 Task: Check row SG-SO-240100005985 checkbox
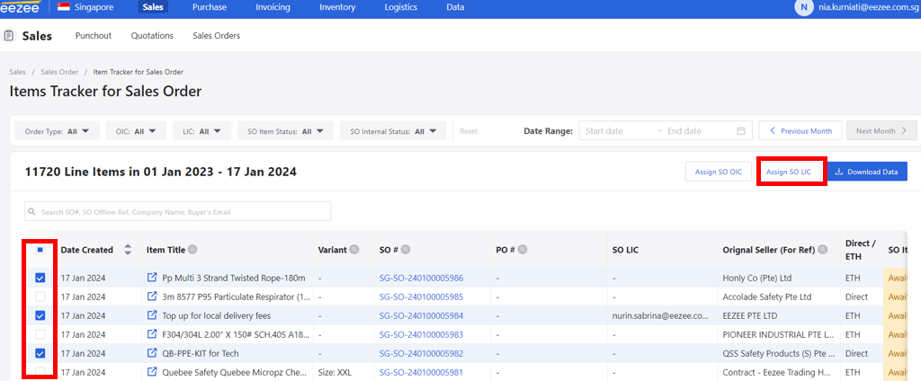coord(40,297)
